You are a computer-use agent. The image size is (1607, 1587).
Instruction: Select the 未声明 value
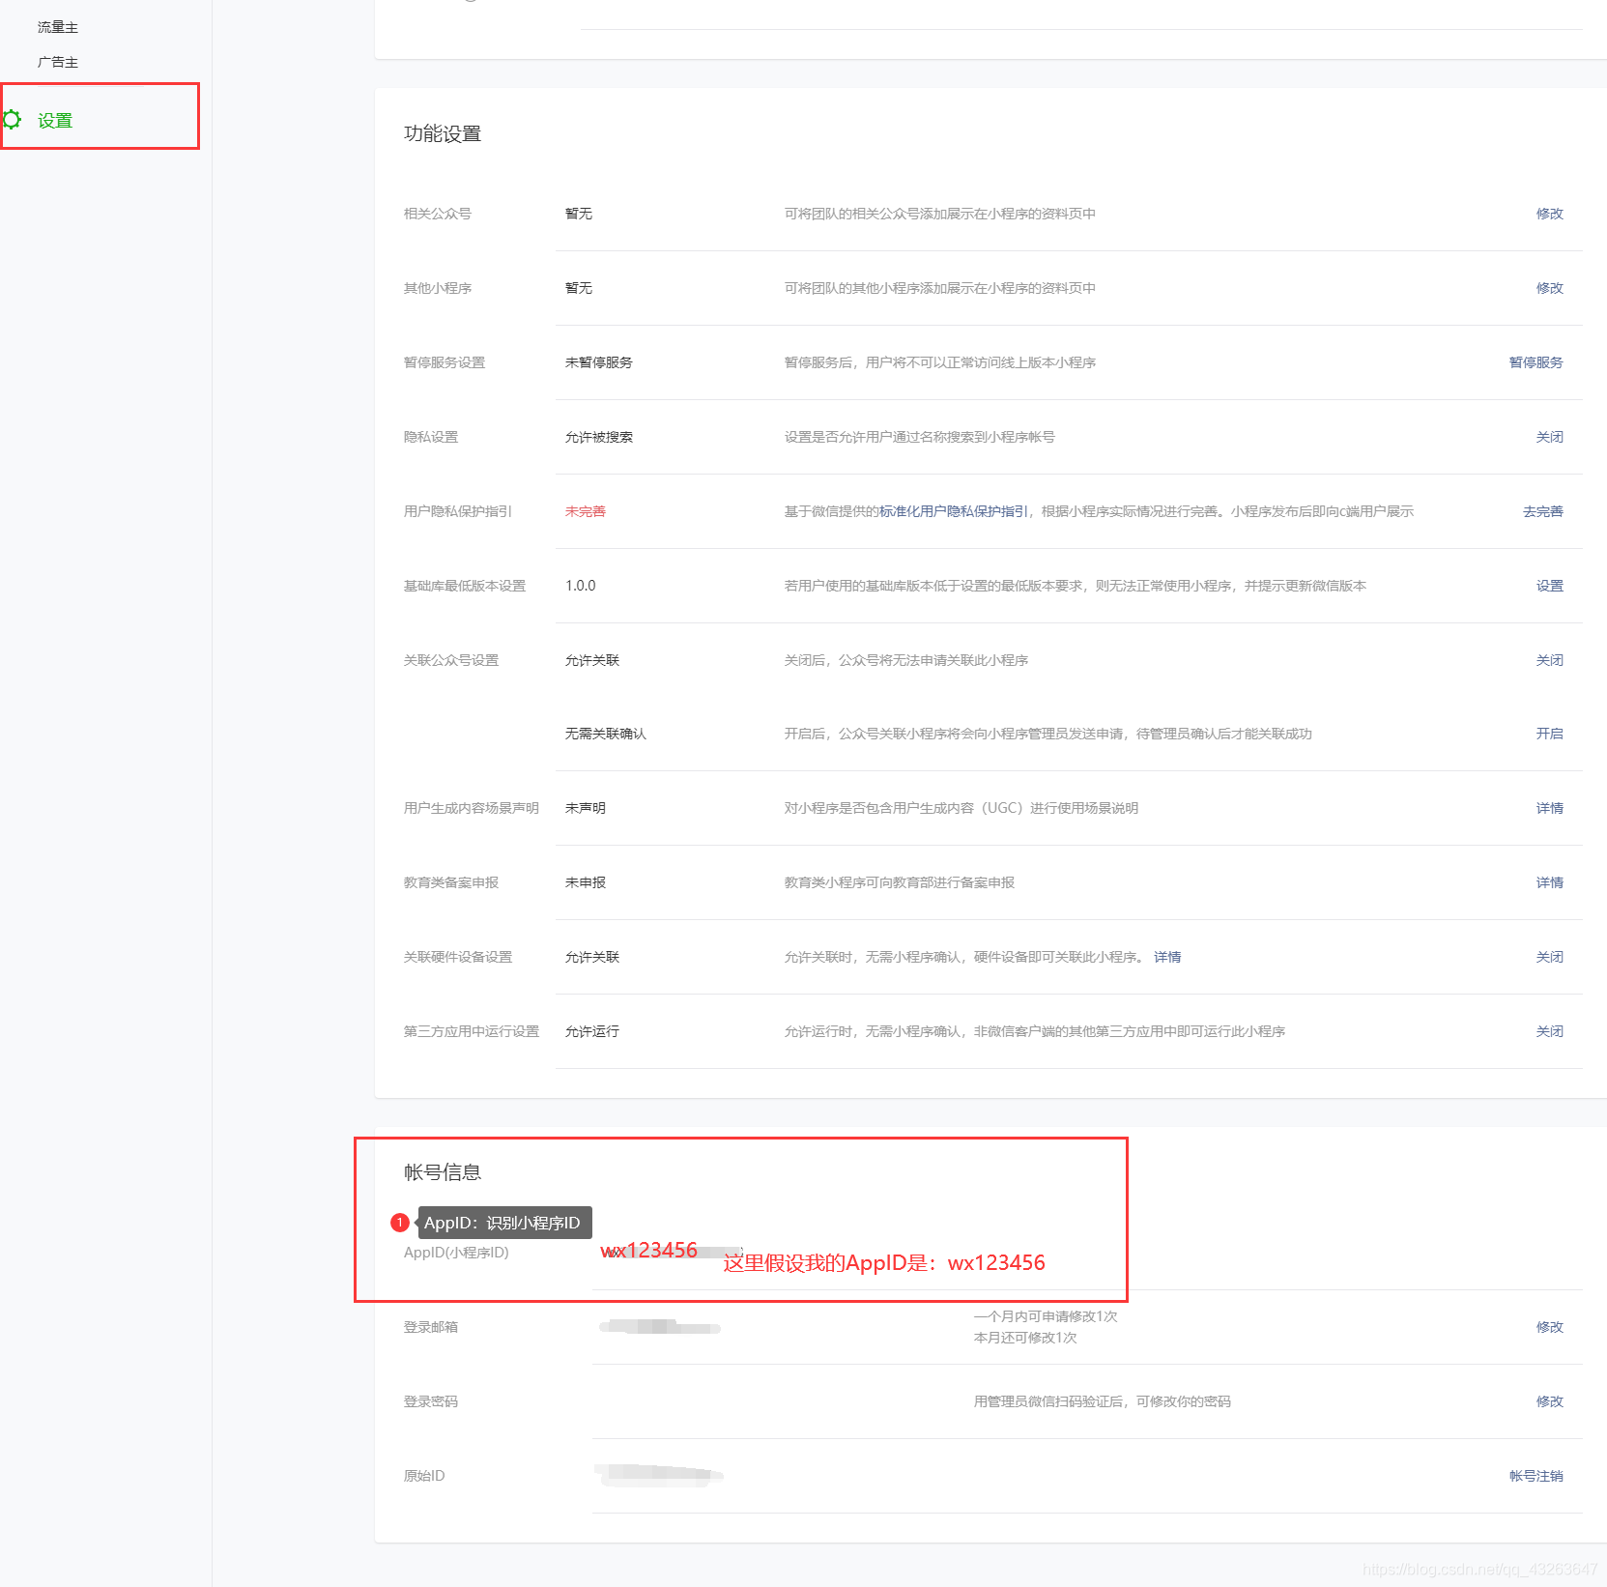coord(586,808)
